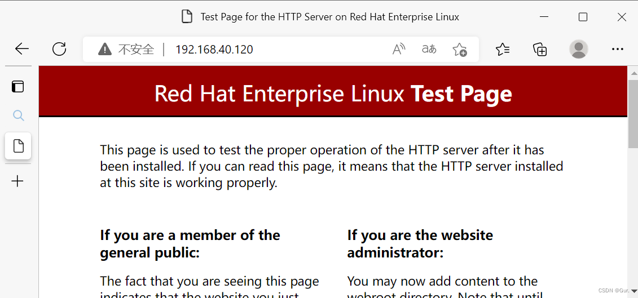Viewport: 638px width, 298px height.
Task: Open the tab actions menu in sidebar
Action: (18, 87)
